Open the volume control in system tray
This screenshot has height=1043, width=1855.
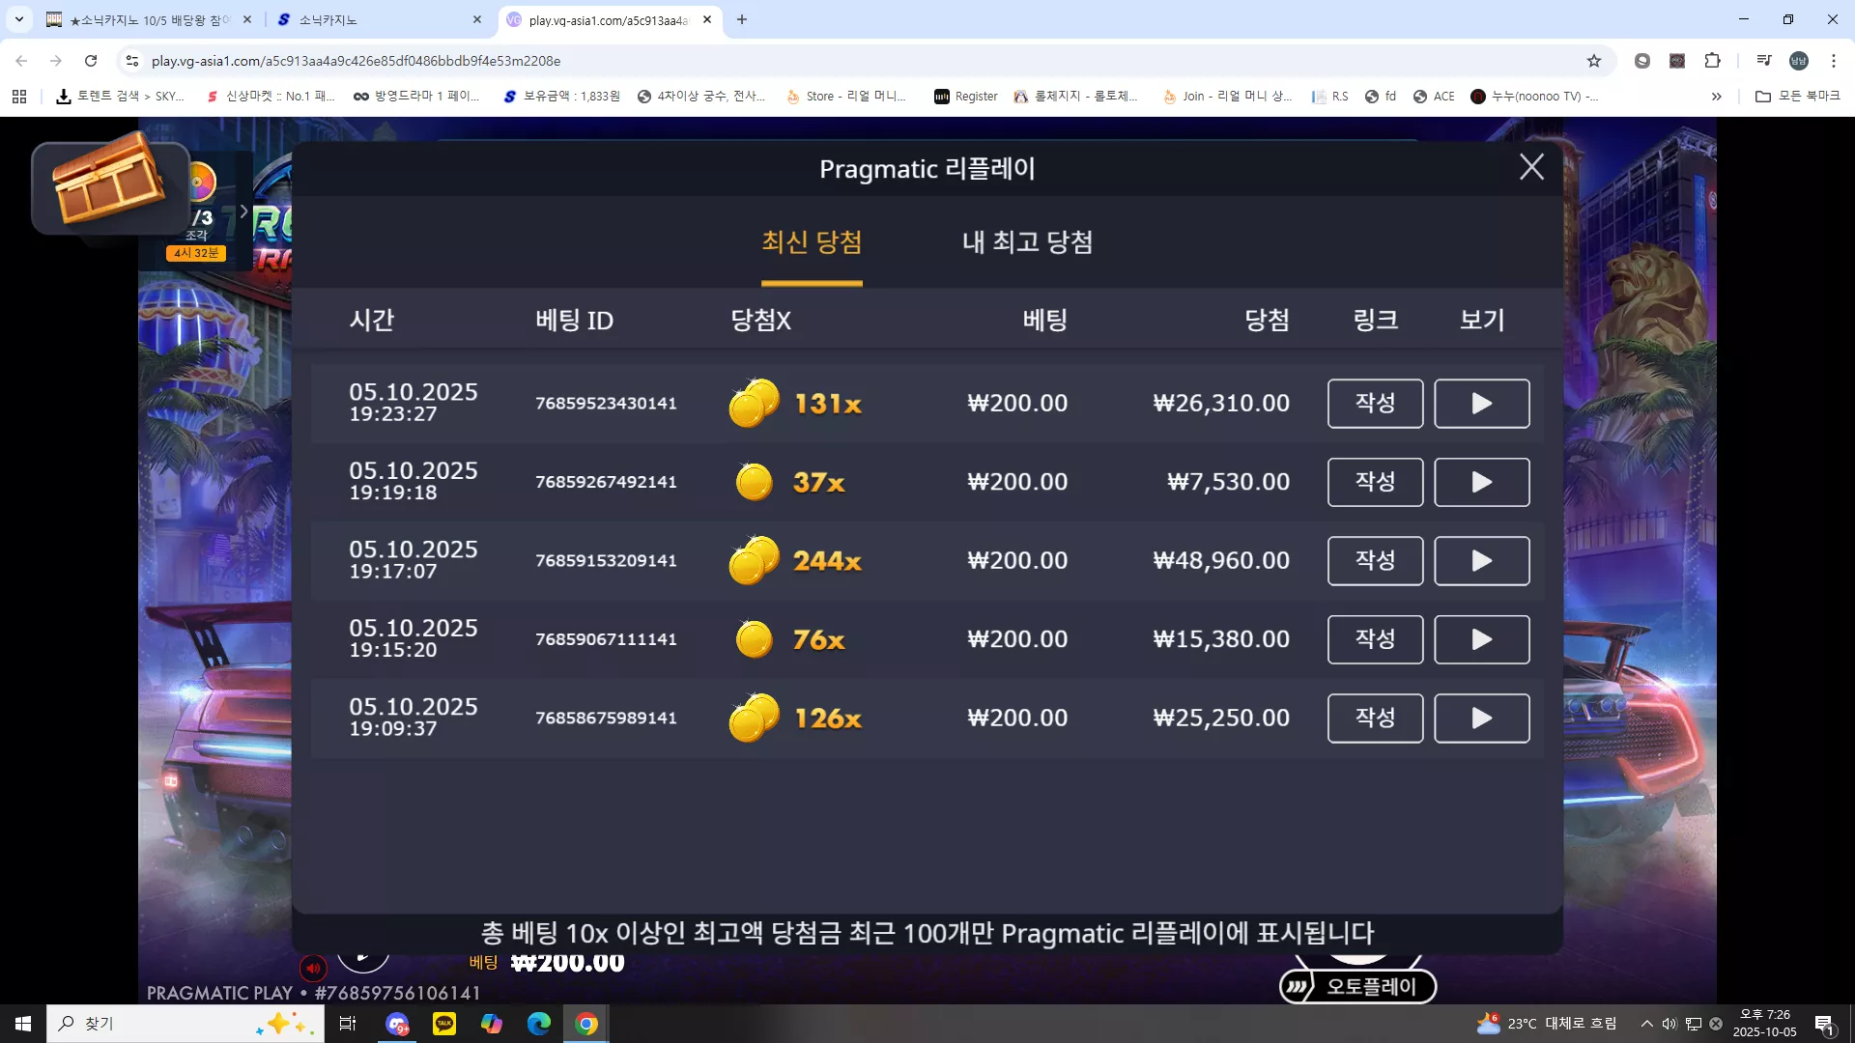(1669, 1024)
